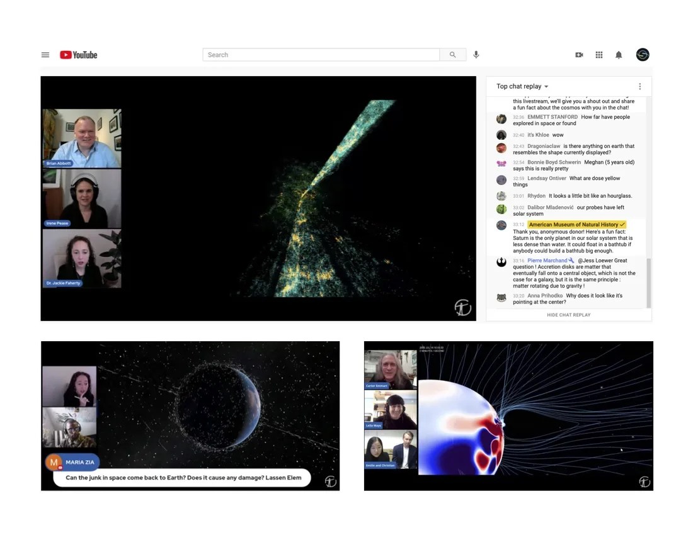Open the notifications bell
Screen dimensions: 693x535
(619, 55)
